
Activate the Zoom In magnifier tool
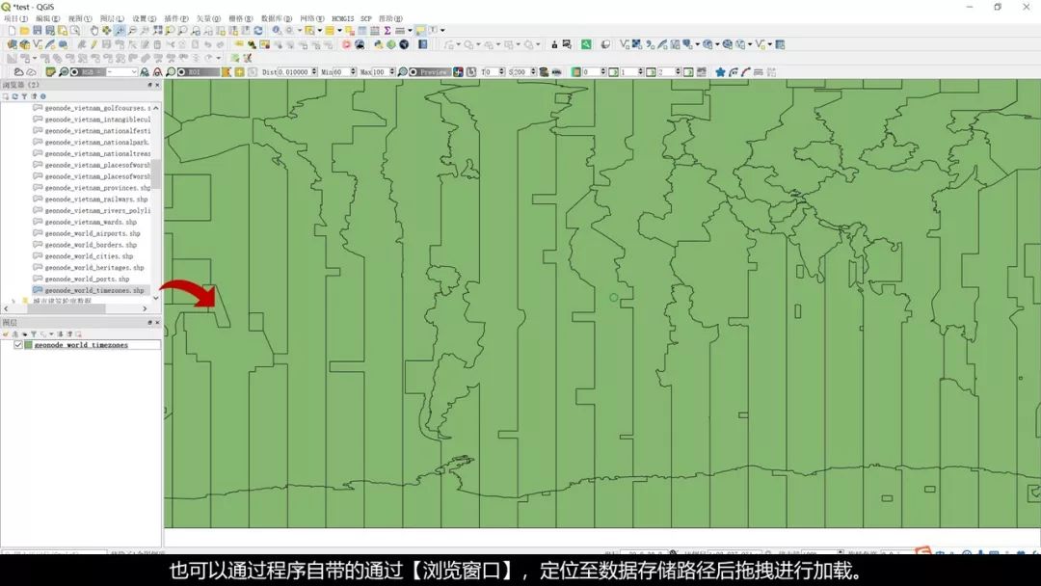pyautogui.click(x=120, y=31)
